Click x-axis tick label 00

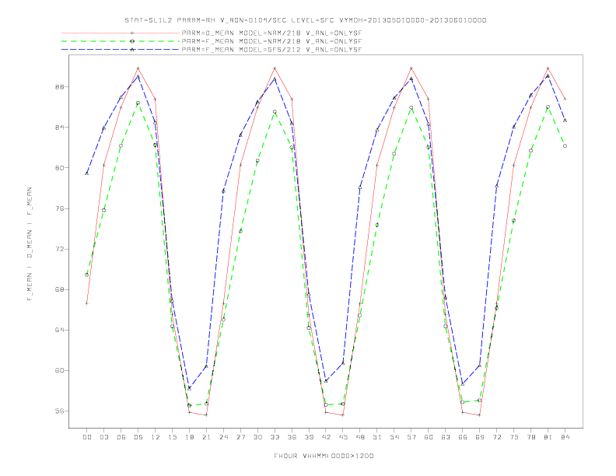[x=87, y=437]
